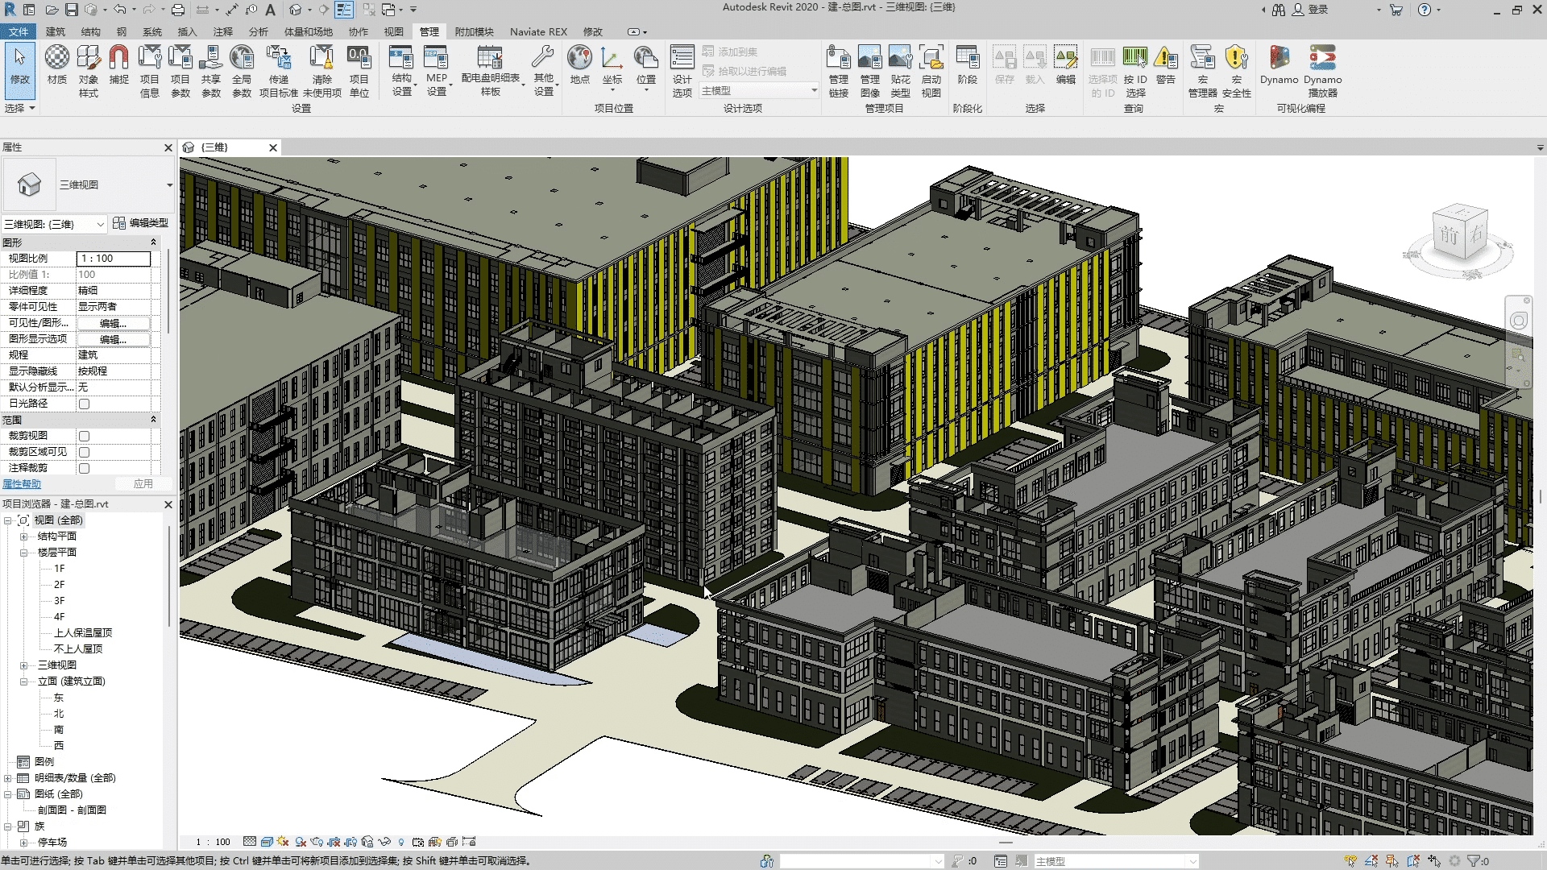Close the 项目浏览器 panel

click(168, 504)
